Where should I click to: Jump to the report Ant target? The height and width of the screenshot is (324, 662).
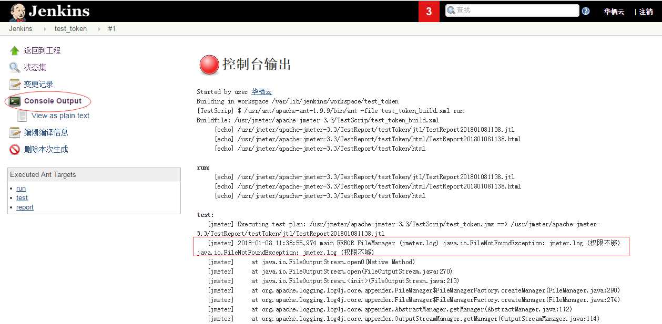[25, 207]
